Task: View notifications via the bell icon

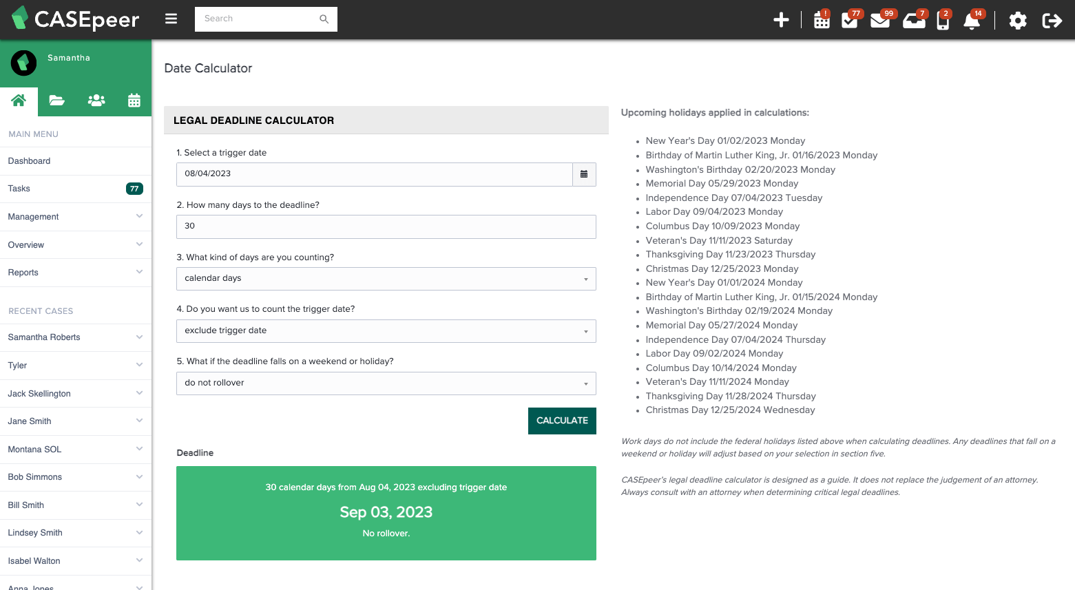Action: point(972,21)
